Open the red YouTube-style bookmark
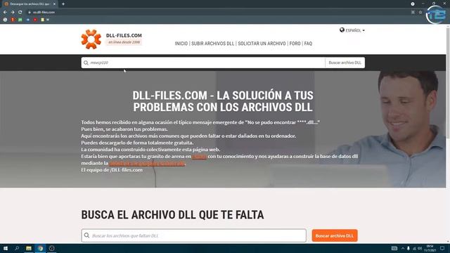 [35, 20]
